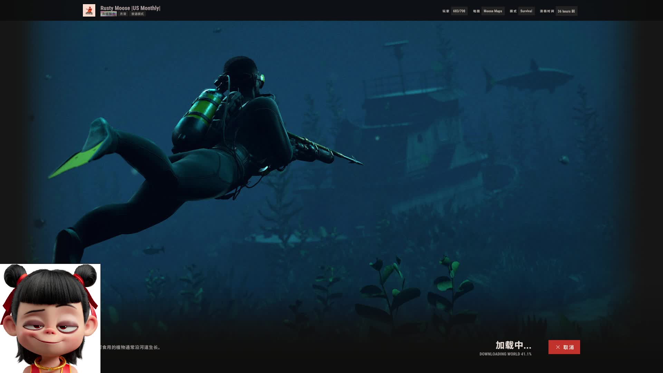Click the 普通模式 normal mode tag

tap(137, 14)
